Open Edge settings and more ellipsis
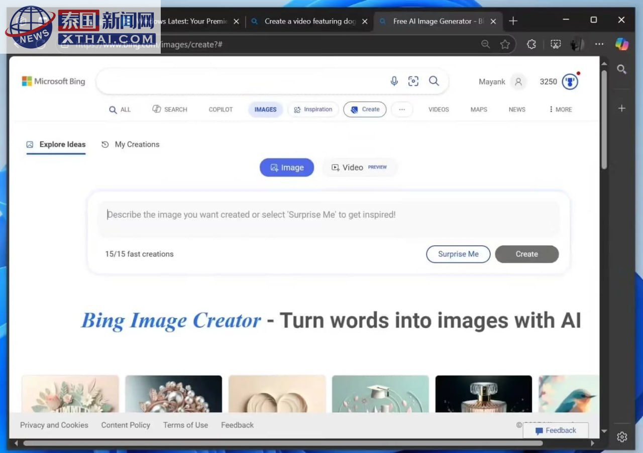The width and height of the screenshot is (643, 453). (x=599, y=44)
